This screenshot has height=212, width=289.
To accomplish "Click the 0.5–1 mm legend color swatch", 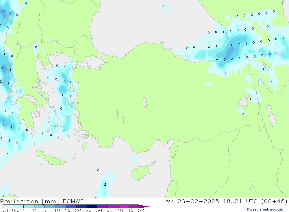I will click(x=18, y=206).
